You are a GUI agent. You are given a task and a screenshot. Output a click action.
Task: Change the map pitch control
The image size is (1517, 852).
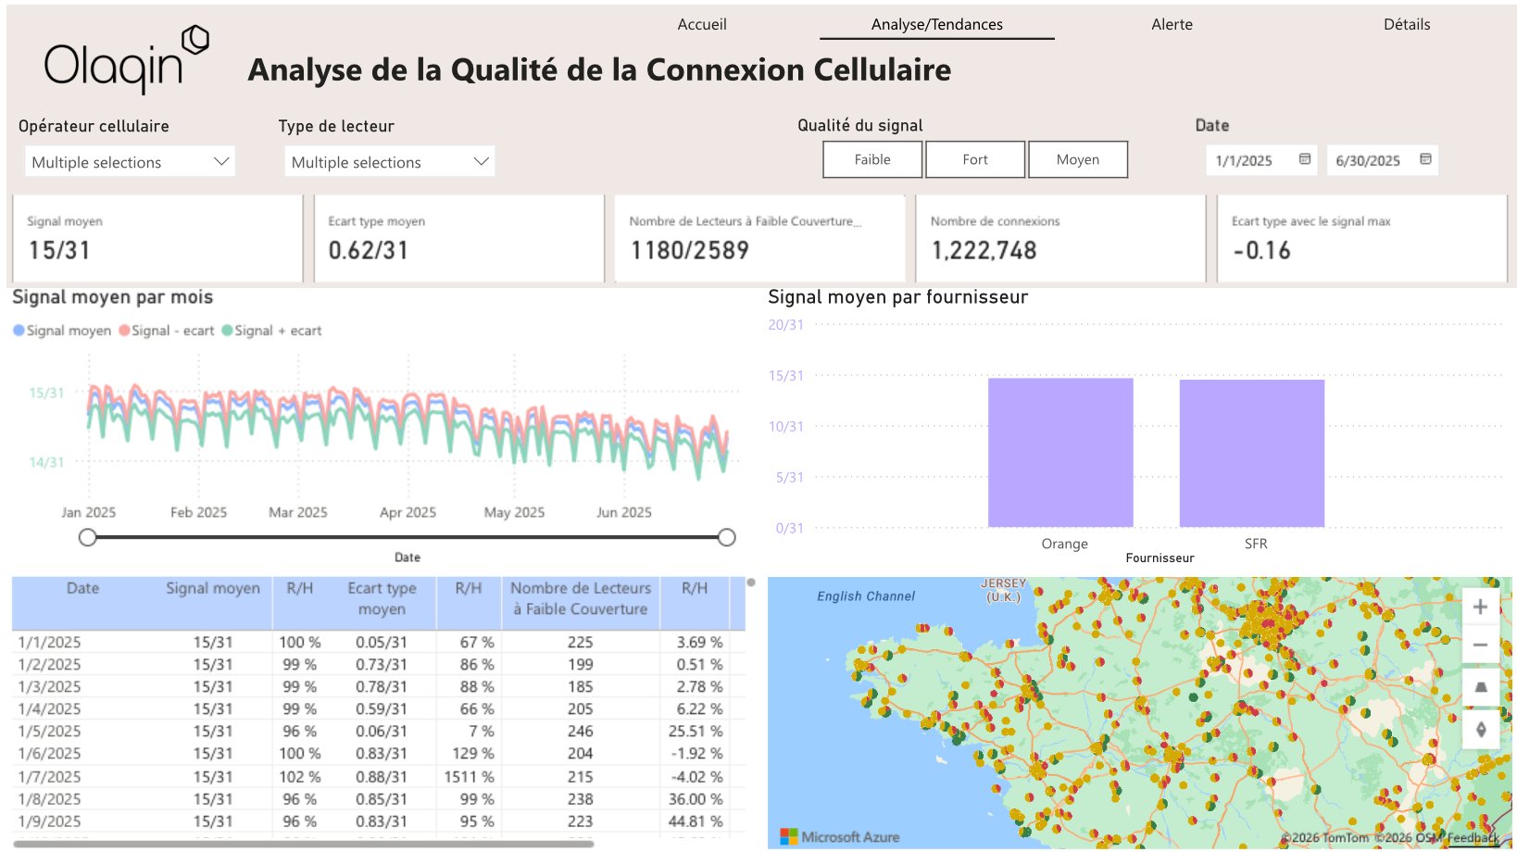1480,687
